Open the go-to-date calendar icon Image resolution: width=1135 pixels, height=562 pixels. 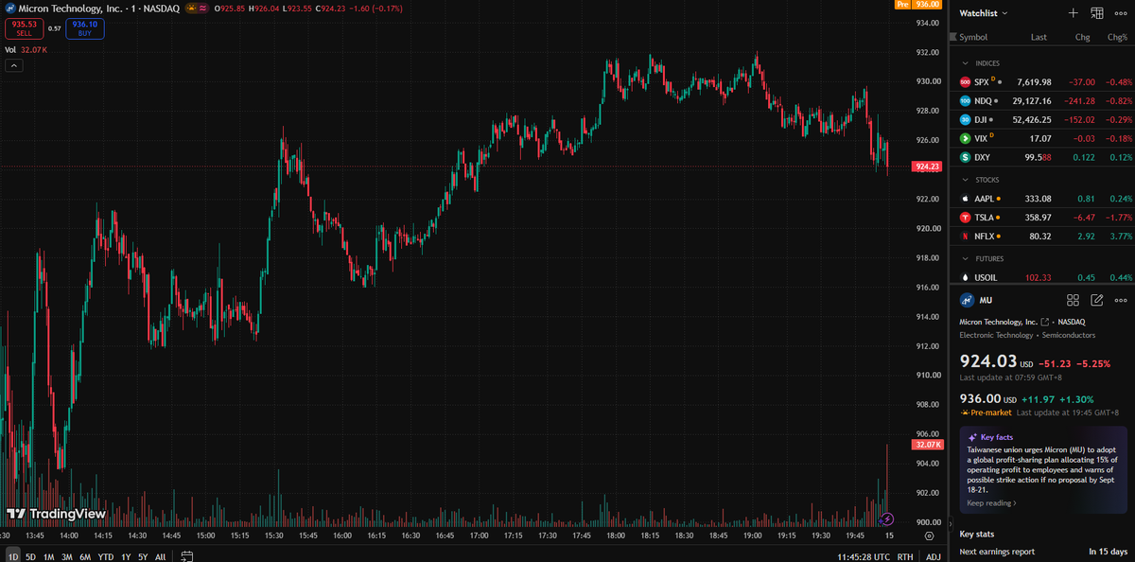187,556
